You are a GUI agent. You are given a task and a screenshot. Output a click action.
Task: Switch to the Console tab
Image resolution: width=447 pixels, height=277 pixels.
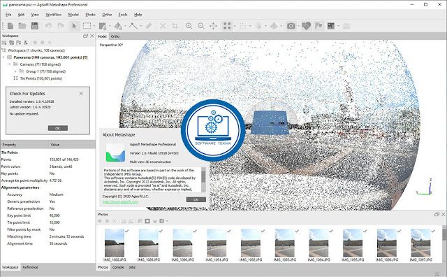pyautogui.click(x=118, y=267)
